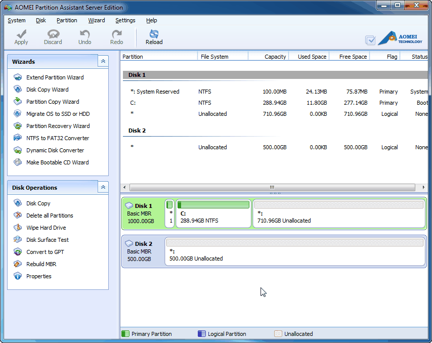The width and height of the screenshot is (432, 343).
Task: Click the NTFS to FAT32 Converter icon
Action: point(18,138)
